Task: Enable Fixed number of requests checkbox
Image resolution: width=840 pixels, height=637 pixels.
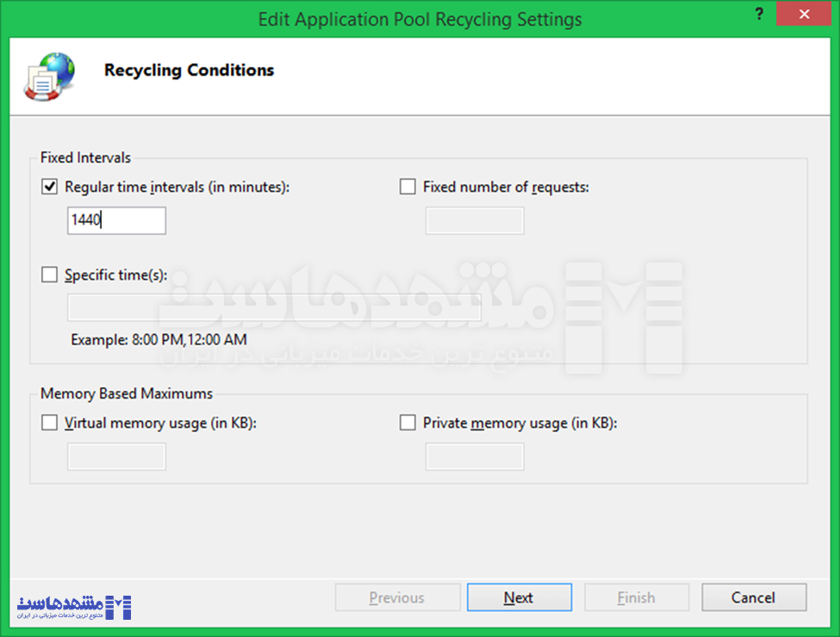Action: pyautogui.click(x=408, y=187)
